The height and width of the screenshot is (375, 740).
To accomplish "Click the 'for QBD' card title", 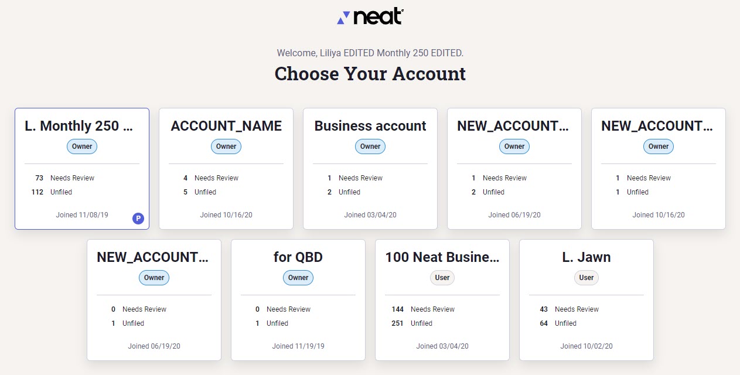I will coord(298,257).
